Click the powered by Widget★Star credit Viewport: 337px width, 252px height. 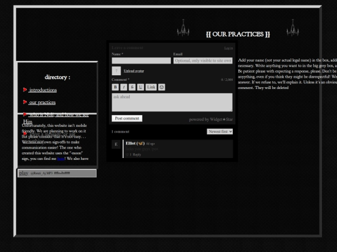pyautogui.click(x=211, y=119)
